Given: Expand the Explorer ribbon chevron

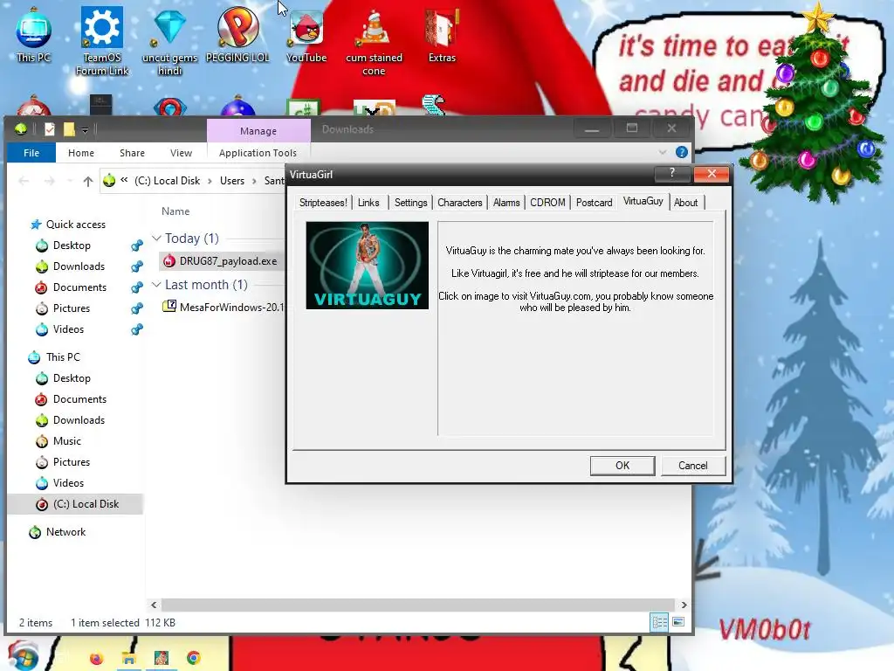Looking at the screenshot, I should [663, 152].
